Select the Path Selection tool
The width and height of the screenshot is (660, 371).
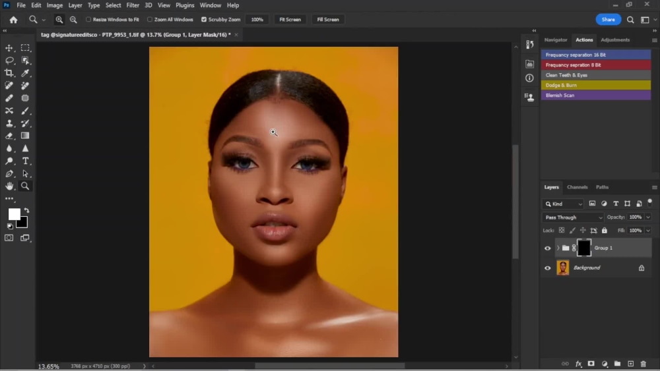(25, 173)
